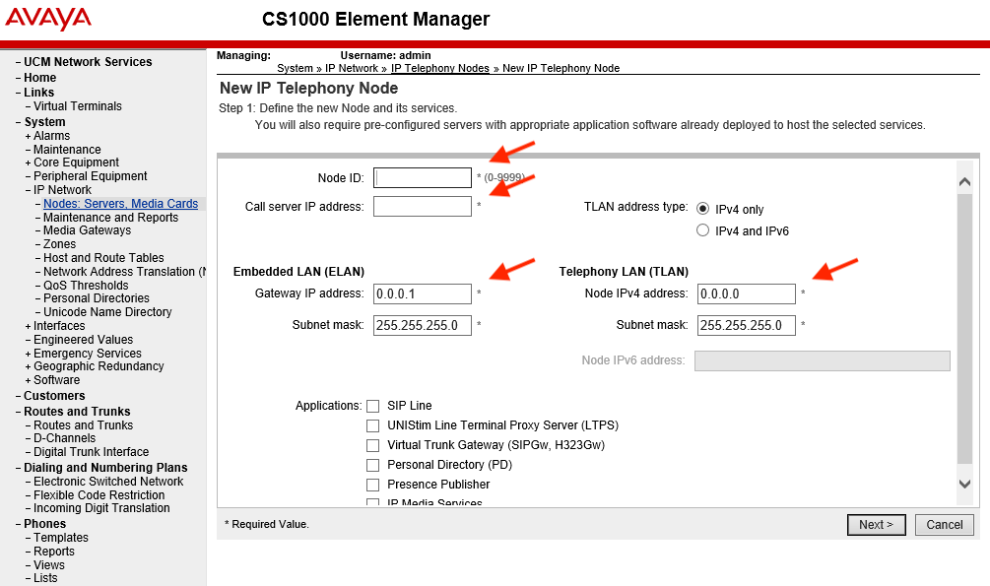Click the ELAN Gateway IP address field
The width and height of the screenshot is (990, 586).
pos(423,293)
